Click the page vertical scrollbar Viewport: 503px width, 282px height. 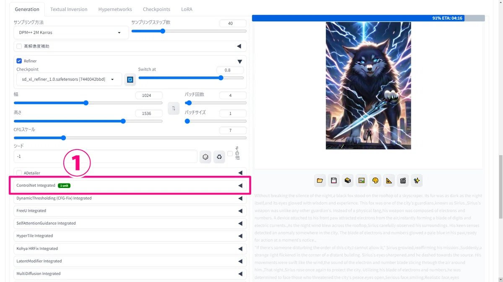coord(500,187)
